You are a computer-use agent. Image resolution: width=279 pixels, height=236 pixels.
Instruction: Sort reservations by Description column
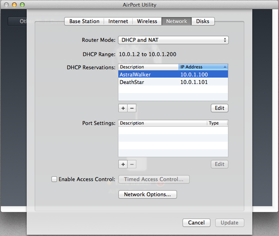click(149, 67)
